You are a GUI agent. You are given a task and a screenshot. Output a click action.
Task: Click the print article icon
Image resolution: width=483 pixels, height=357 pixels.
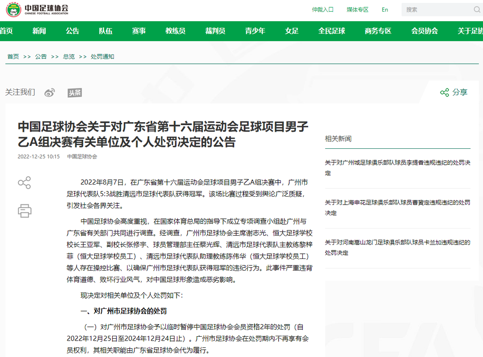[25, 211]
